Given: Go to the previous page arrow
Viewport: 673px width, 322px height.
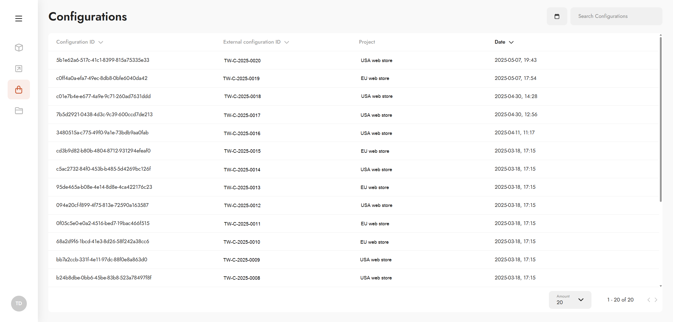Looking at the screenshot, I should tap(649, 300).
